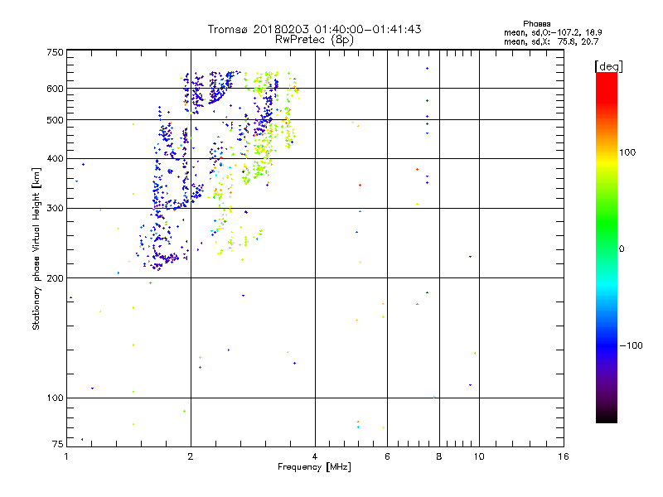Click the '0' colorbar tick label
Viewport: 663px width, 497px height.
pyautogui.click(x=622, y=249)
